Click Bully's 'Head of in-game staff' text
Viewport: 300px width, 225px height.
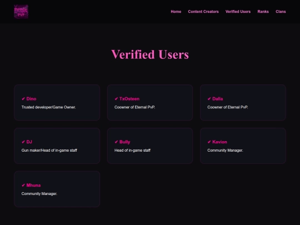tap(132, 151)
